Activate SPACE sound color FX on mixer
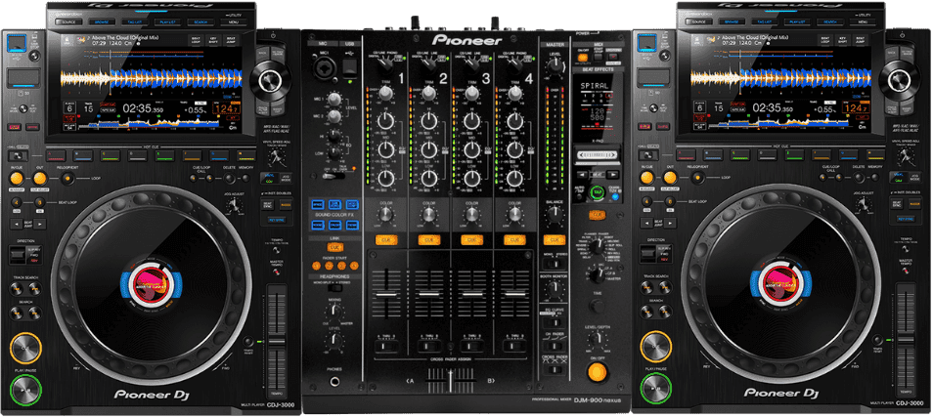933x418 pixels. pyautogui.click(x=319, y=204)
